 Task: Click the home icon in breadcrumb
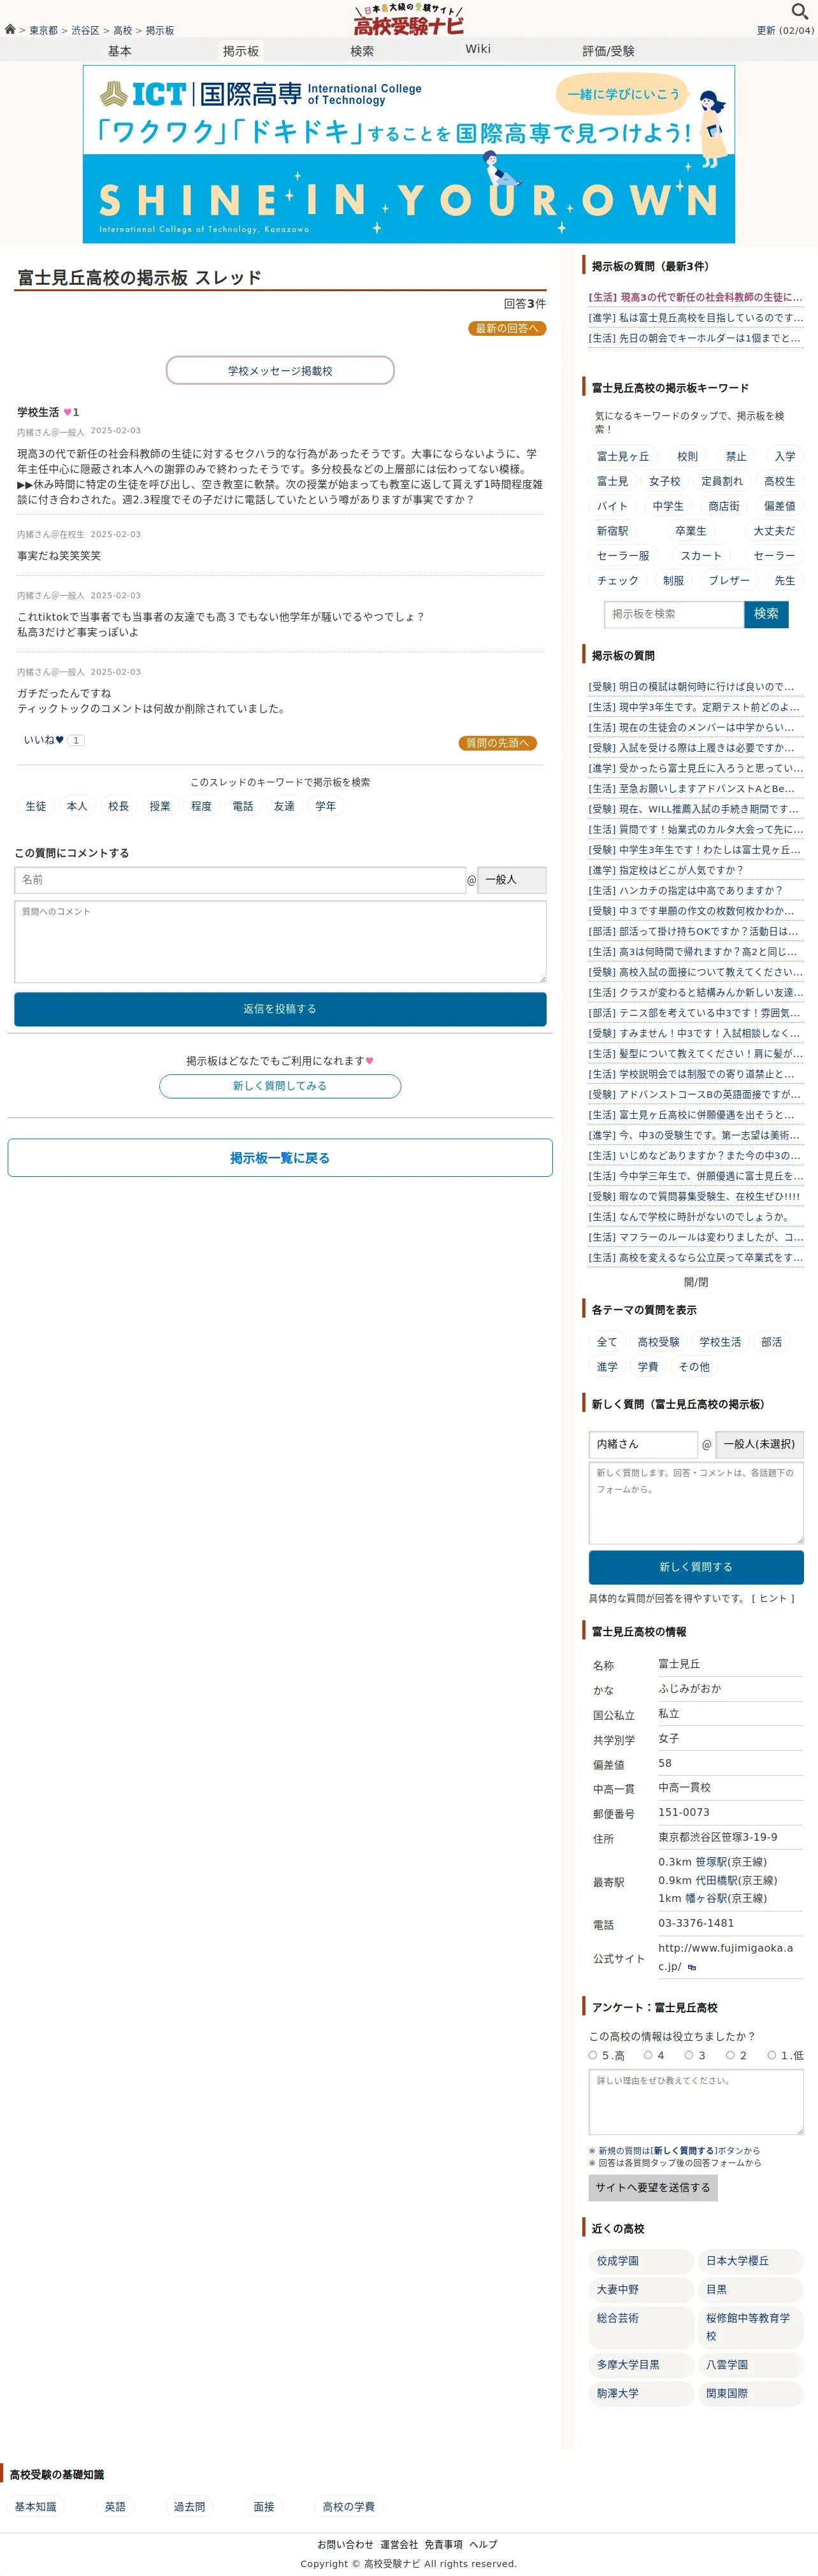pos(10,30)
